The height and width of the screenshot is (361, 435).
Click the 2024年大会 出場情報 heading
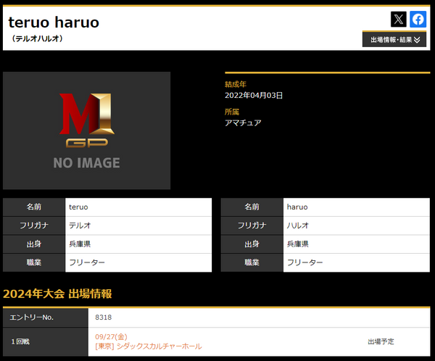coord(57,294)
